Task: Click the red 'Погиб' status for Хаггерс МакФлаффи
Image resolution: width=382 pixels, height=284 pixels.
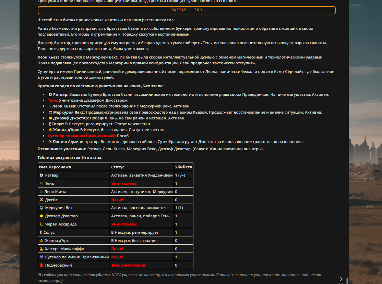Action: [117, 249]
